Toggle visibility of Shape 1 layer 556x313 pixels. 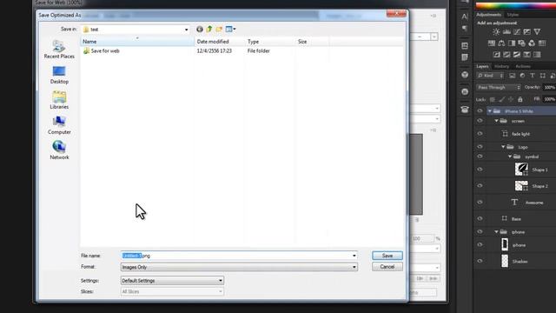pos(480,170)
